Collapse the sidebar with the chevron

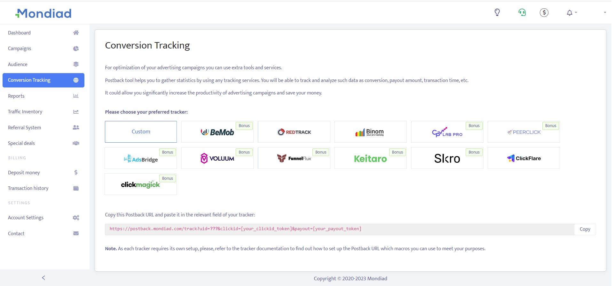(x=43, y=278)
